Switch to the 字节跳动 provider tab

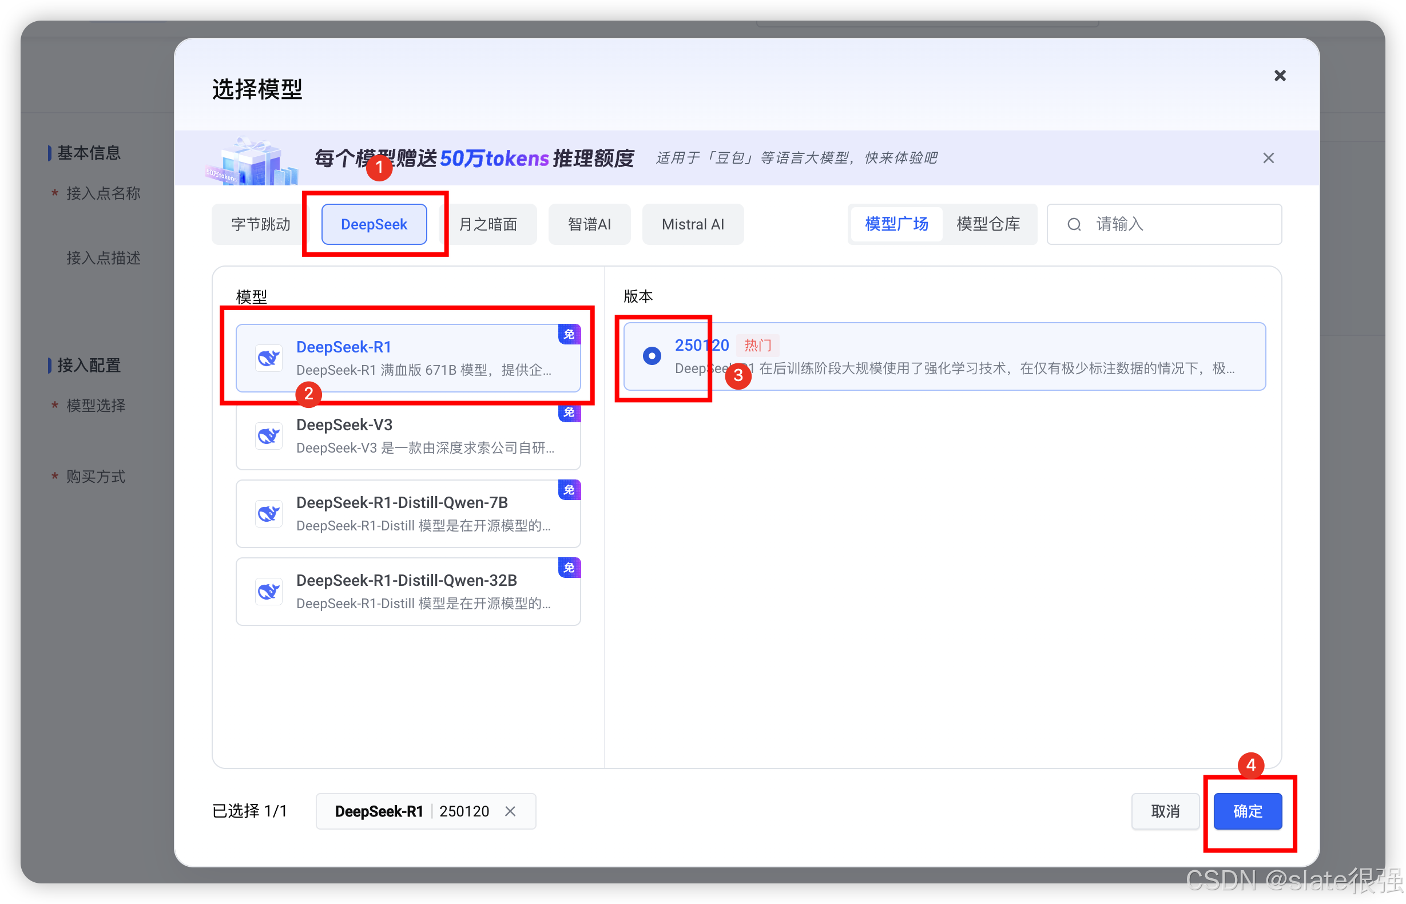click(x=260, y=224)
